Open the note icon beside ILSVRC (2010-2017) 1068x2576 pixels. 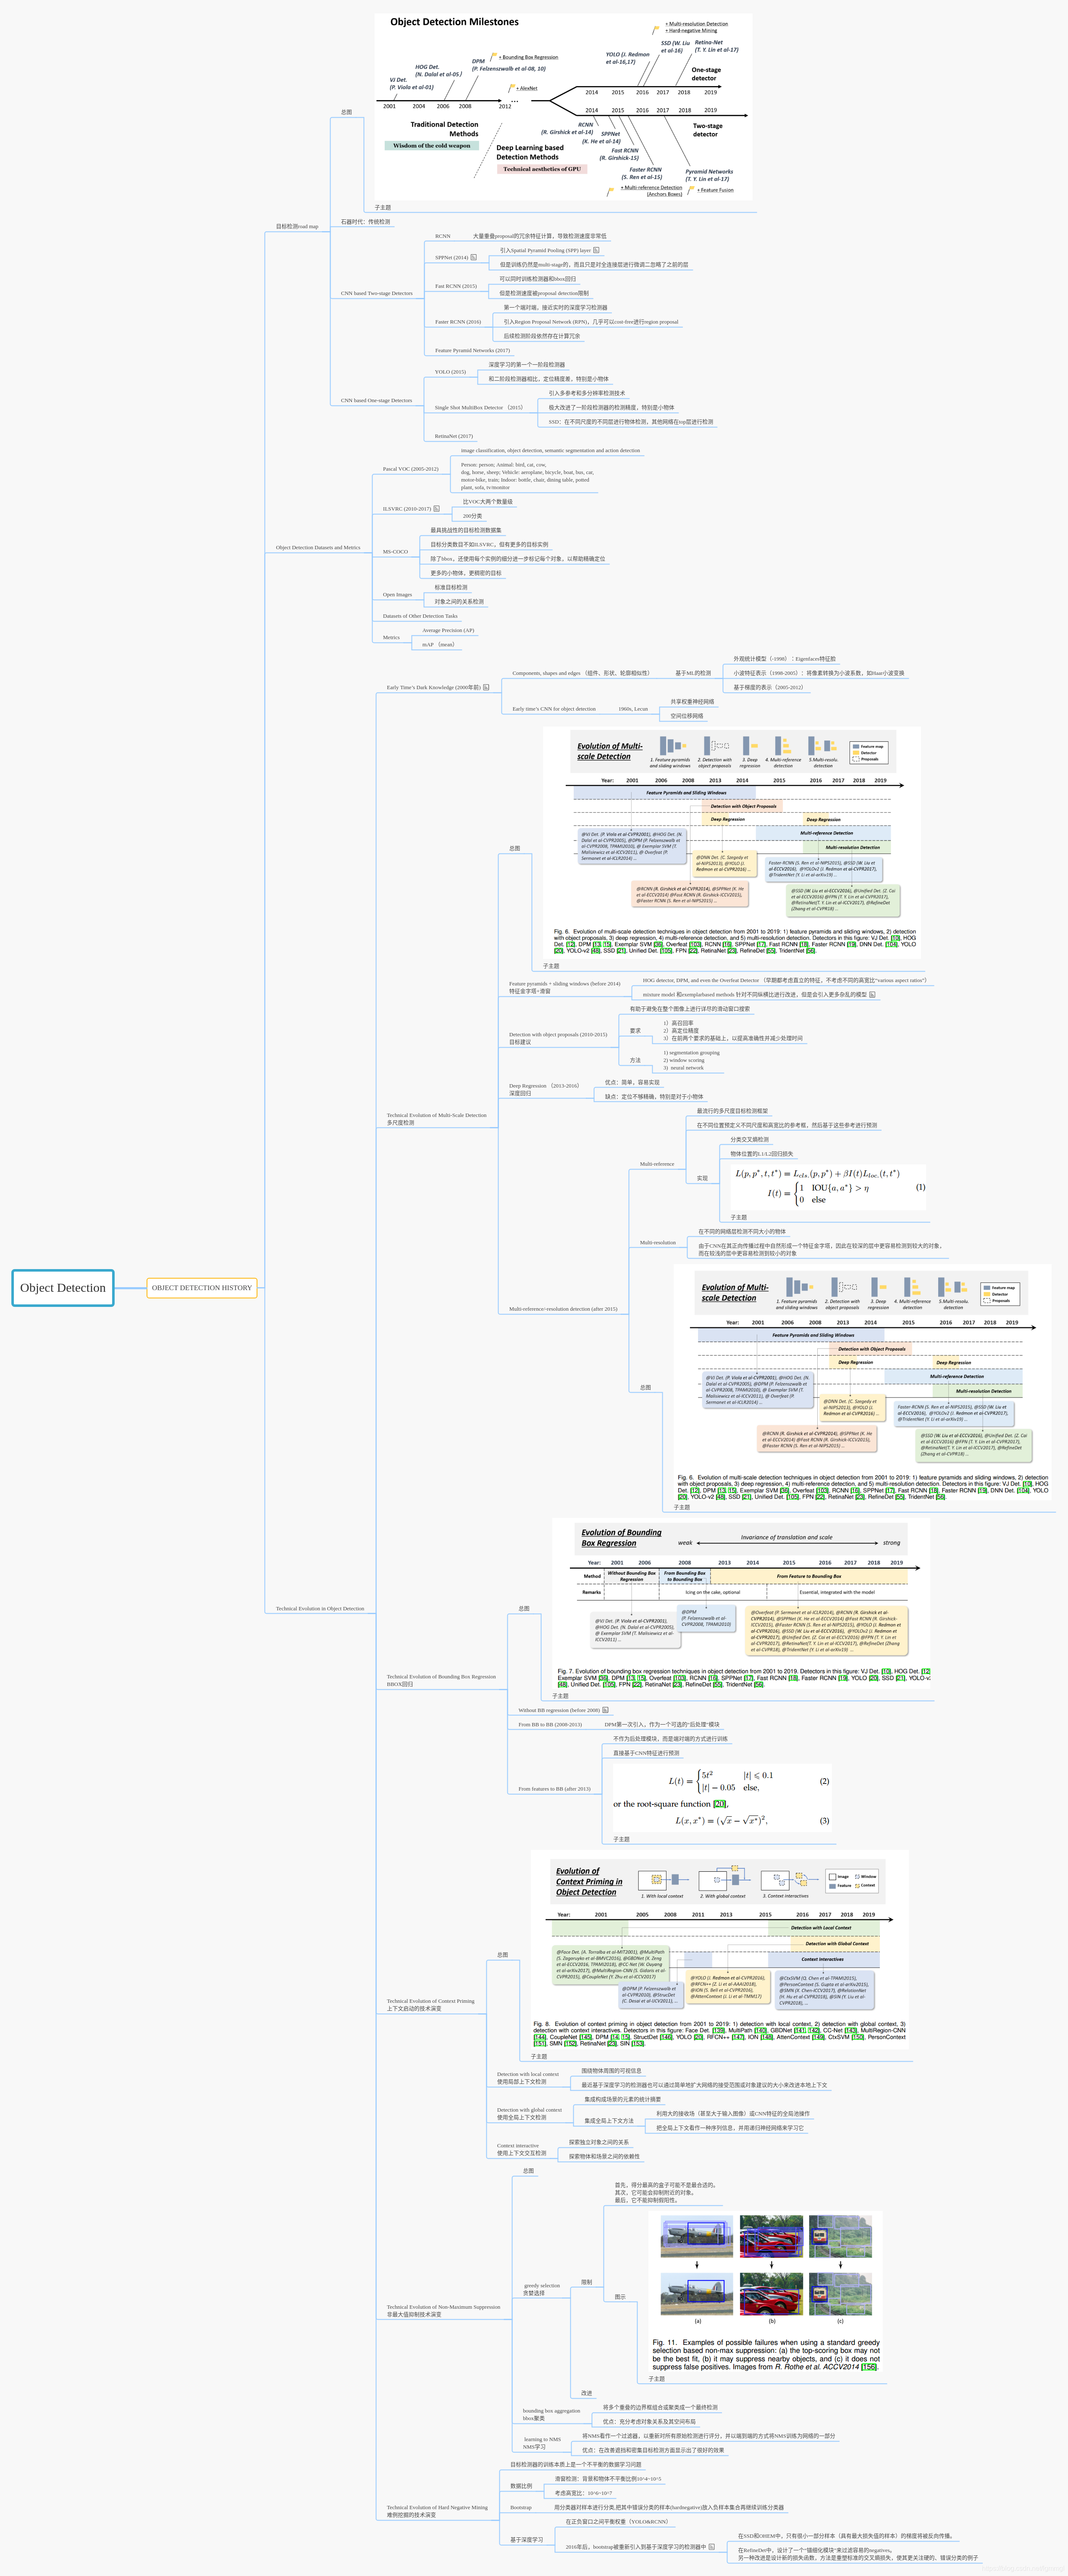pyautogui.click(x=437, y=508)
